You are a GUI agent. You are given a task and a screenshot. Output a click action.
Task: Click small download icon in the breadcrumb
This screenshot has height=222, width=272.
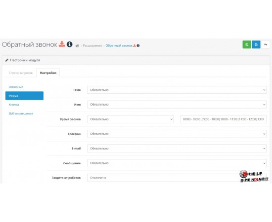click(x=135, y=45)
